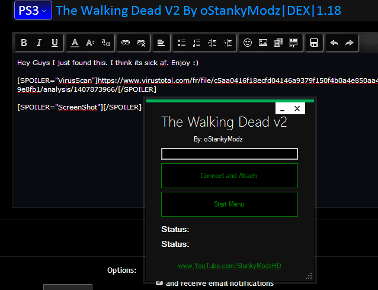Underline the selected text
Image resolution: width=378 pixels, height=290 pixels.
pyautogui.click(x=55, y=43)
